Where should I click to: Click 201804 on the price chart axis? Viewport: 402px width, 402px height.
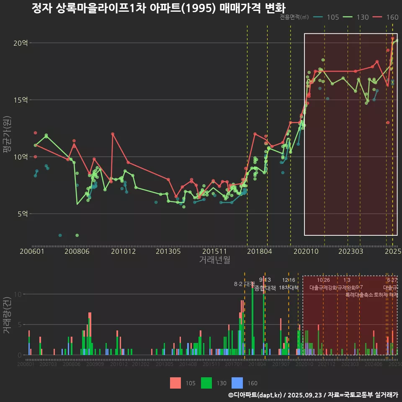pyautogui.click(x=260, y=251)
